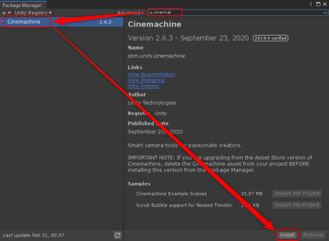Expand the Advanced options dropdown
This screenshot has width=329, height=241.
[x=130, y=13]
